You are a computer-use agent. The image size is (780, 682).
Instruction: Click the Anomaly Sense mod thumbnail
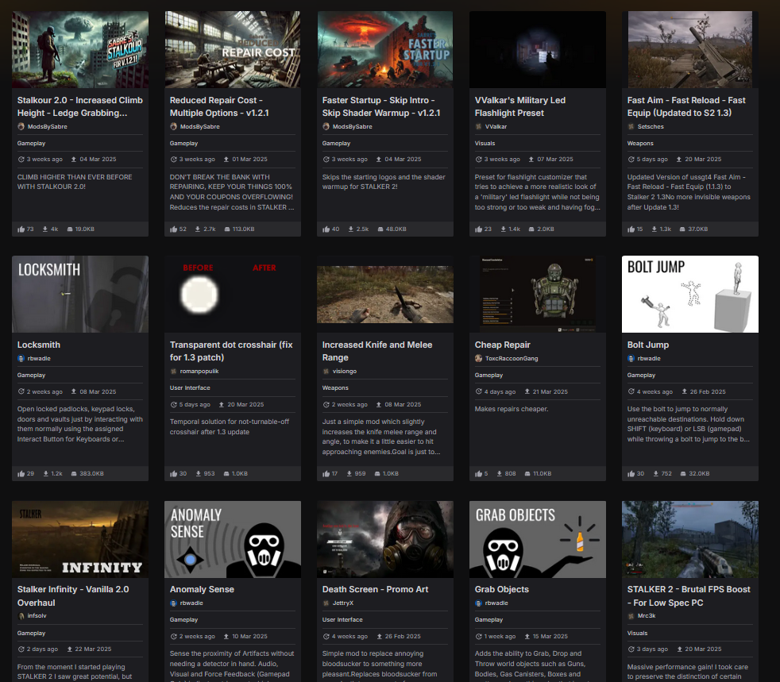click(x=232, y=539)
